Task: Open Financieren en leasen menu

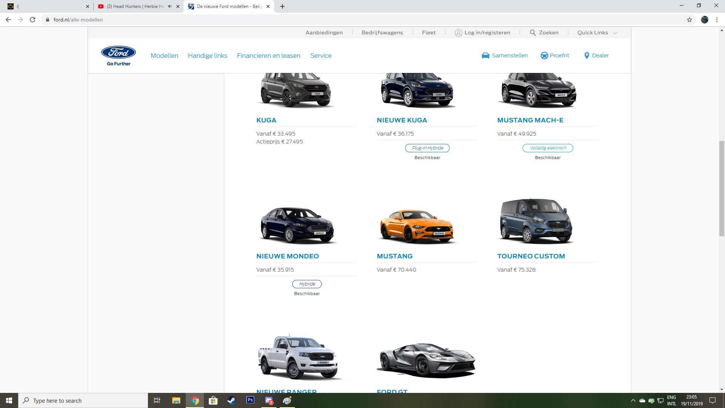Action: click(x=268, y=56)
